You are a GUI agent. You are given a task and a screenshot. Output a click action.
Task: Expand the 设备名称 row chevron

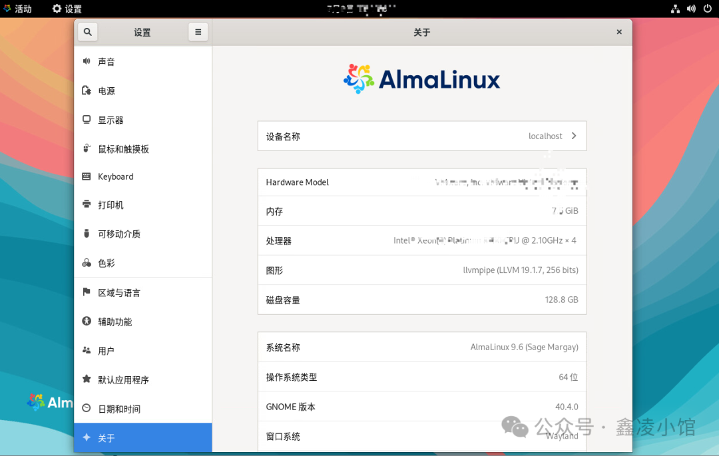(574, 136)
